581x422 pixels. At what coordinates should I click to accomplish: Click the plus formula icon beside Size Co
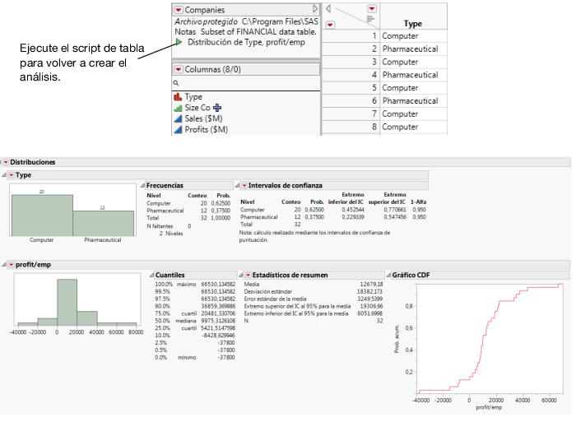coord(217,108)
